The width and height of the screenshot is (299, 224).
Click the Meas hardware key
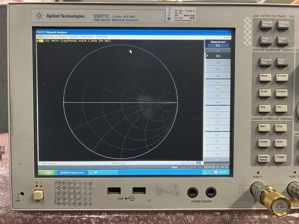[265, 78]
